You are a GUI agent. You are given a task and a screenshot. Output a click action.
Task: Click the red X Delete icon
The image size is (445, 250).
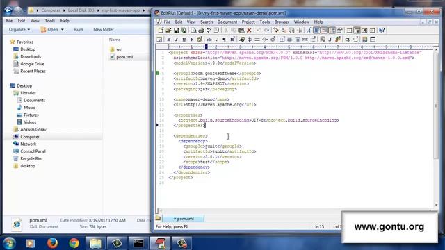249,31
